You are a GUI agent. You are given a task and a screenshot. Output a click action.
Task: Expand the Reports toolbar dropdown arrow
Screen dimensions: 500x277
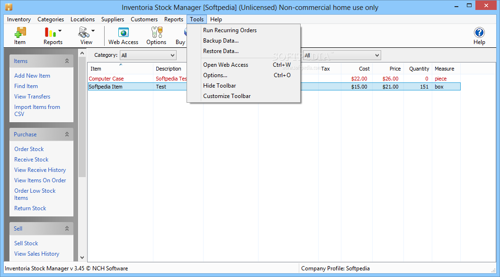click(60, 31)
